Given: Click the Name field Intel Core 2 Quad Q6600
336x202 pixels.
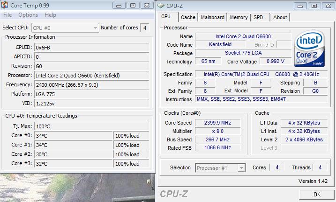Looking at the screenshot, I should (x=243, y=36).
